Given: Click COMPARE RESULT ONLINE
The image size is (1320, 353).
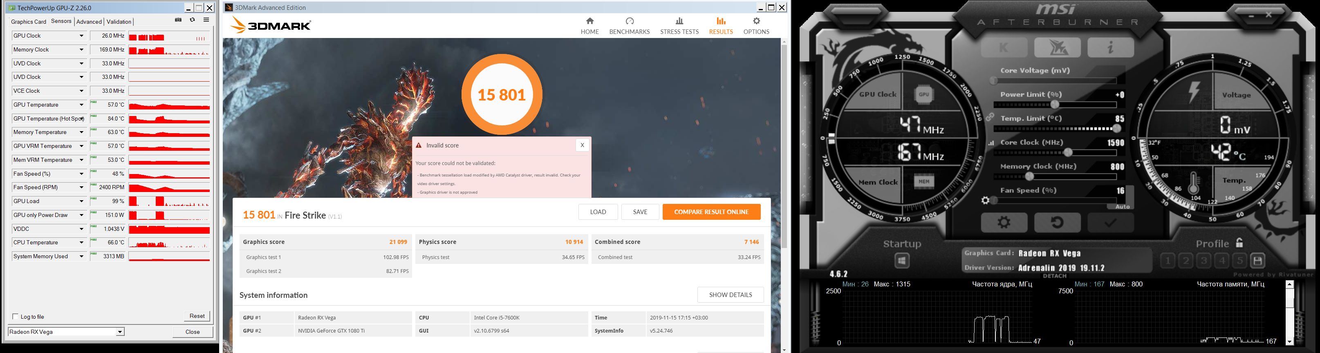Looking at the screenshot, I should point(711,212).
